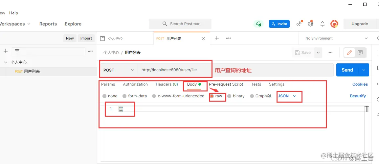
Task: Open the user avatar menu
Action: coord(334,24)
